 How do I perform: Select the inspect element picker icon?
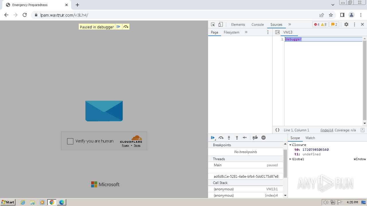coord(213,25)
